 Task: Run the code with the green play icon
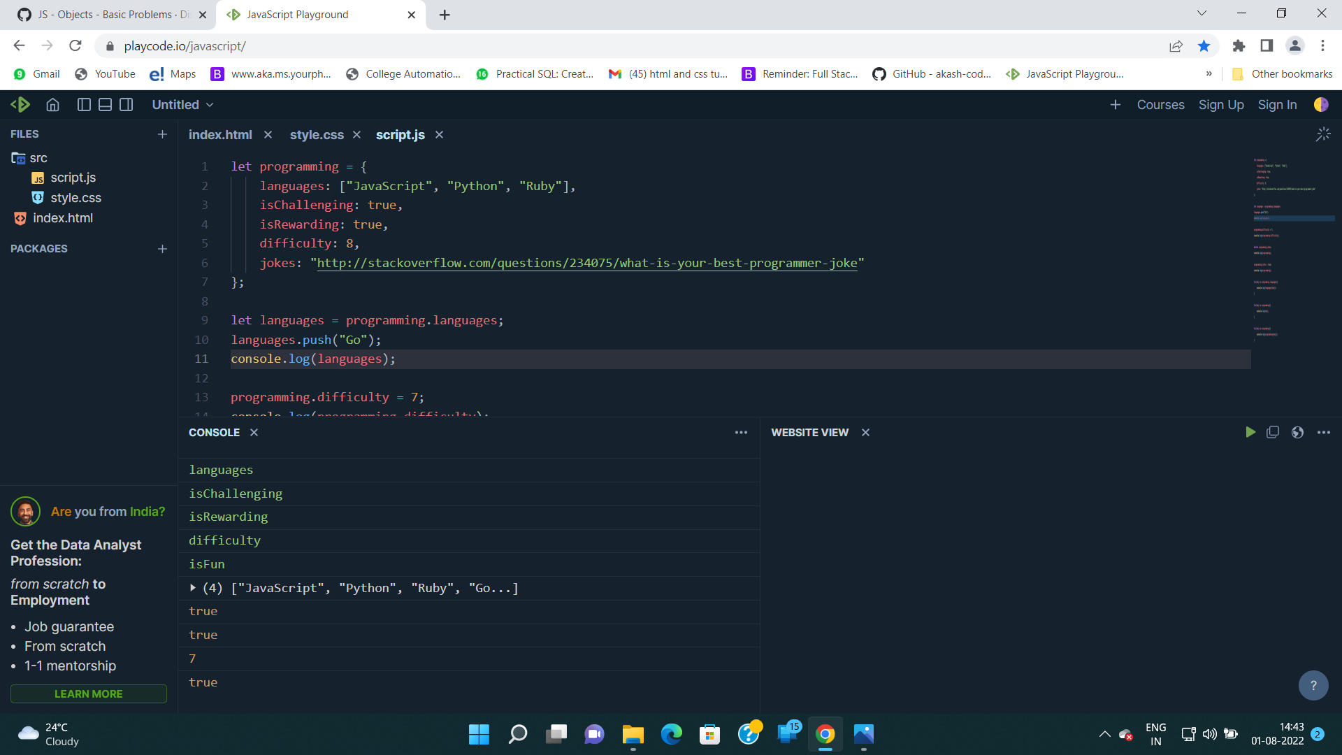[1250, 432]
